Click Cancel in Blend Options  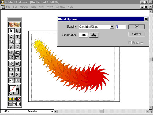[x=136, y=34]
